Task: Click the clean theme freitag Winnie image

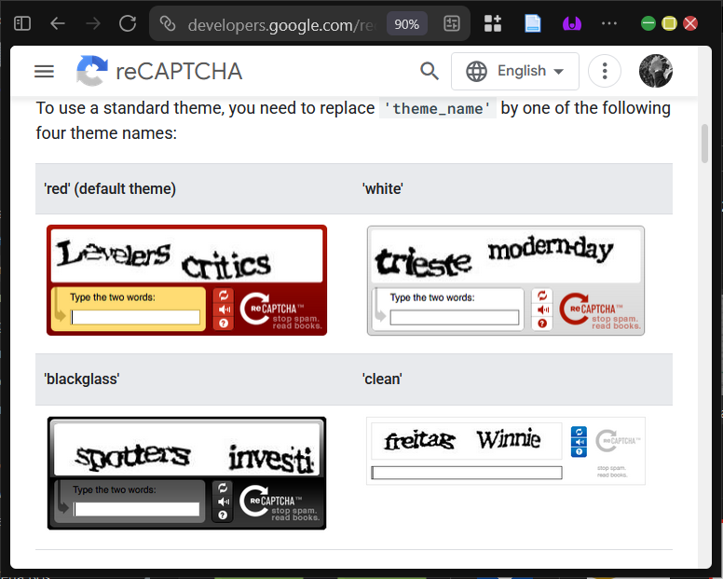Action: (467, 441)
